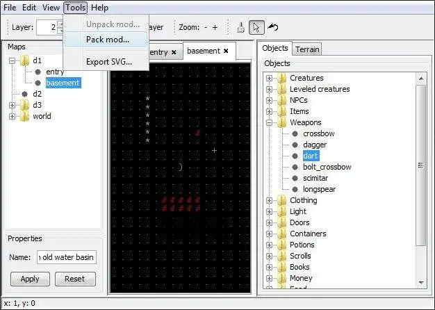Click the objects list scroll down arrow
This screenshot has width=435, height=310.
click(421, 282)
